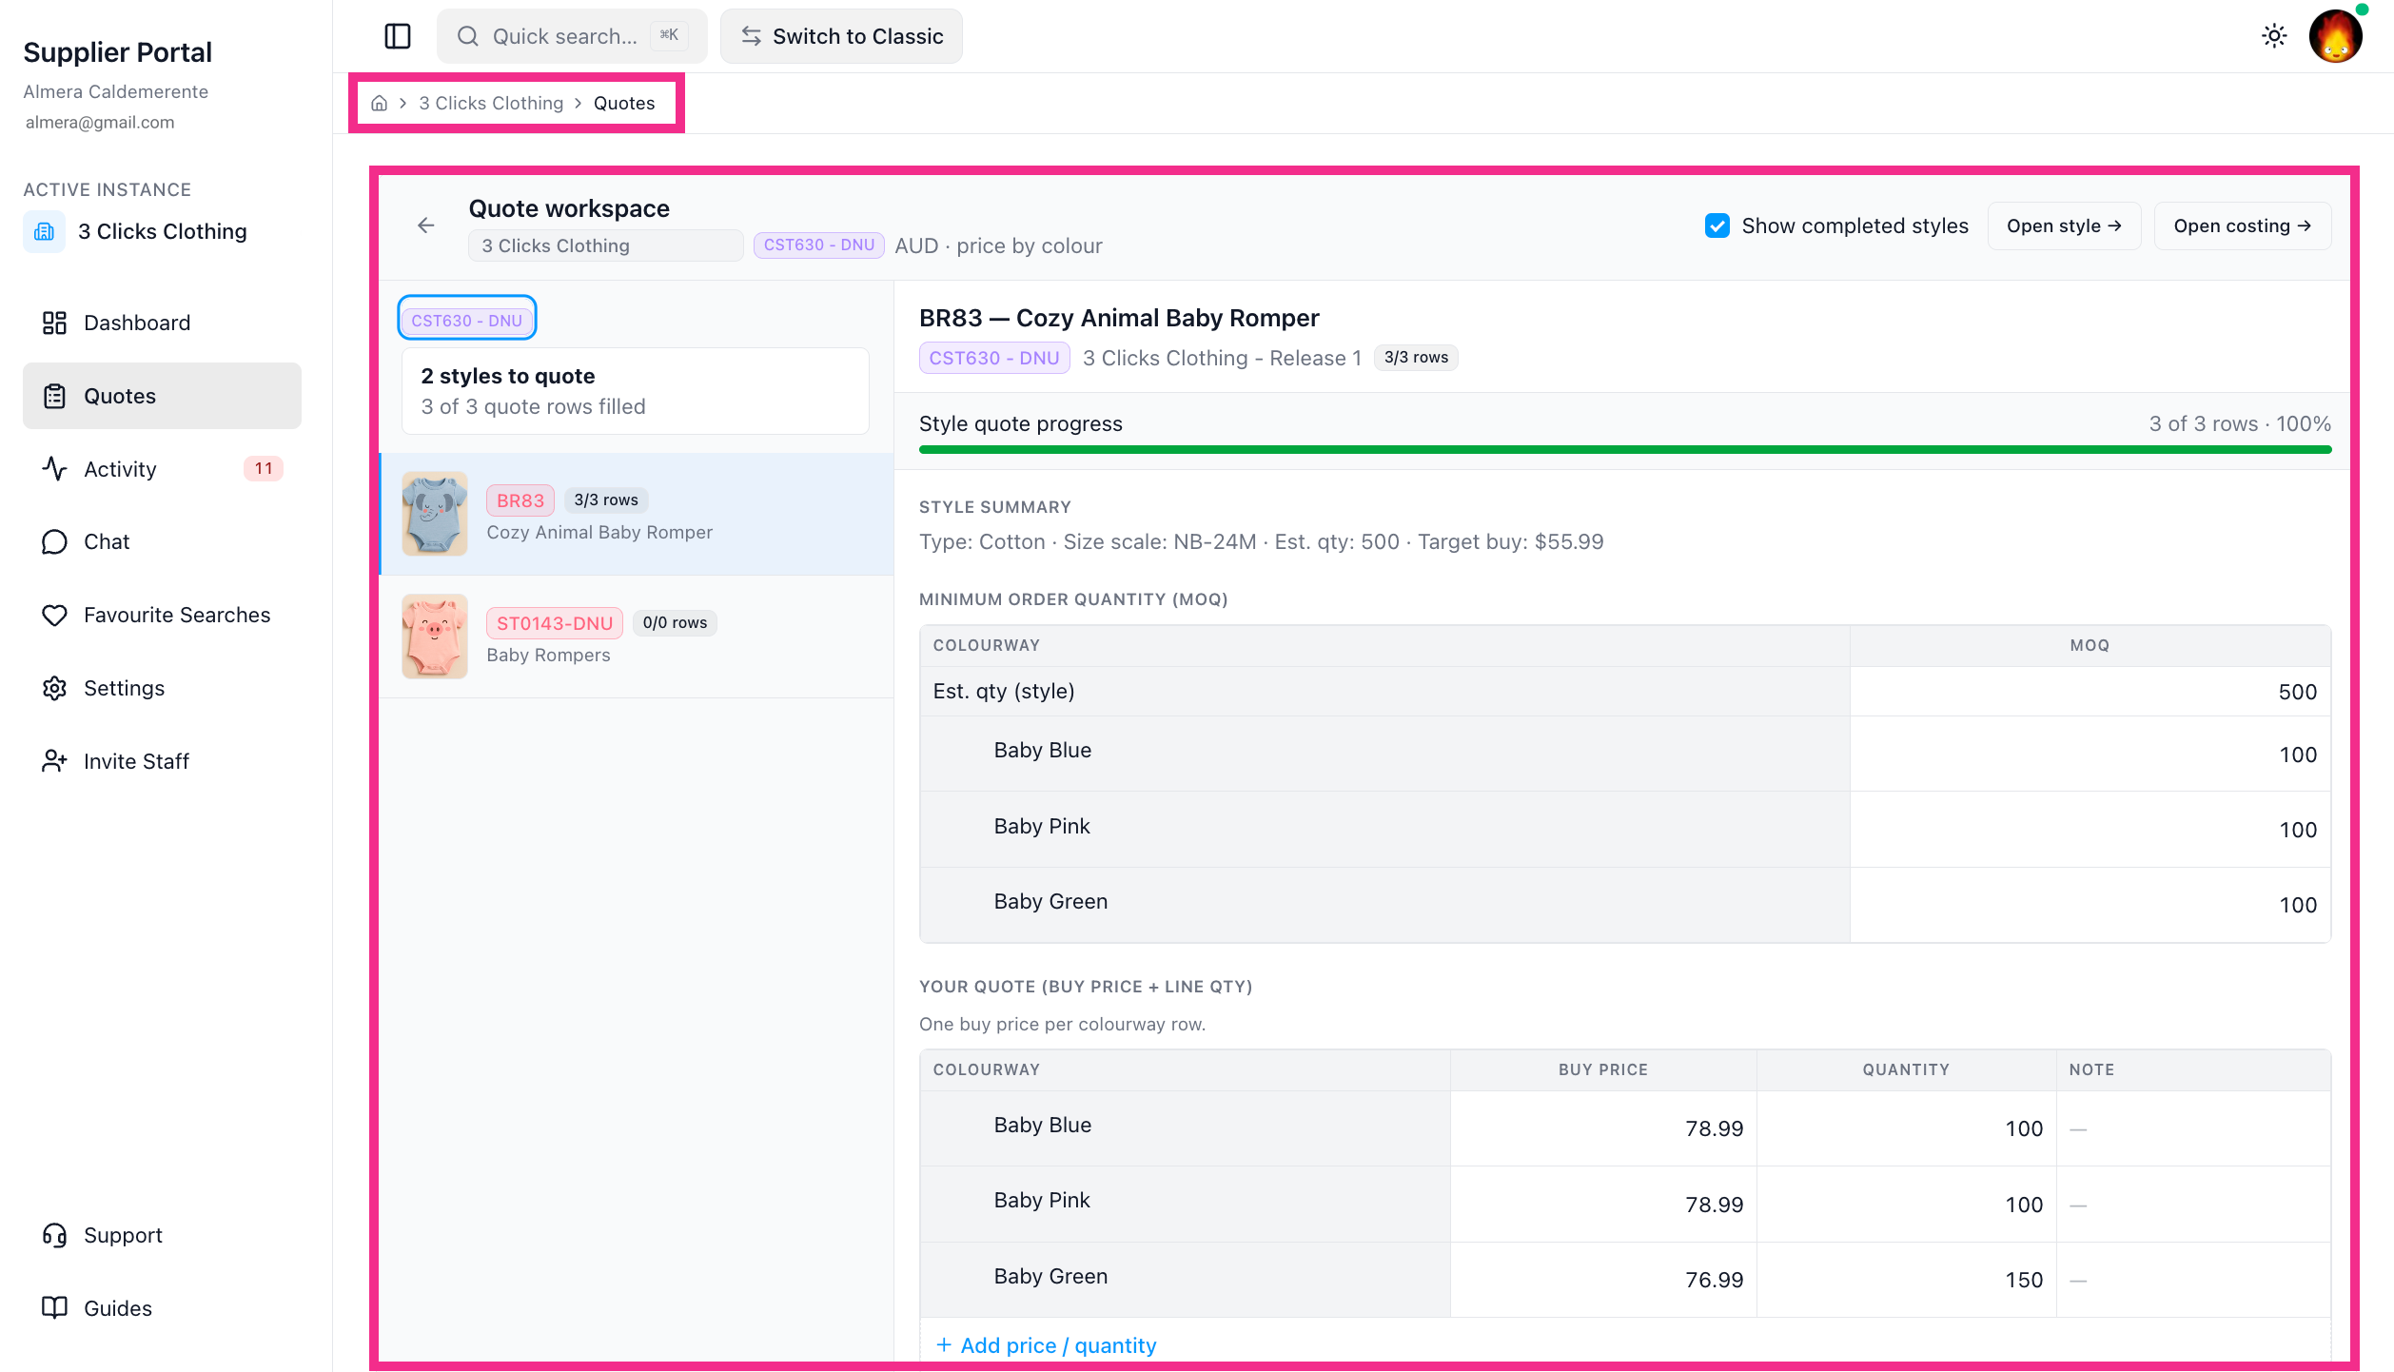Screen dimensions: 2394x1372
Task: Open Support in the sidebar
Action: 162,1235
